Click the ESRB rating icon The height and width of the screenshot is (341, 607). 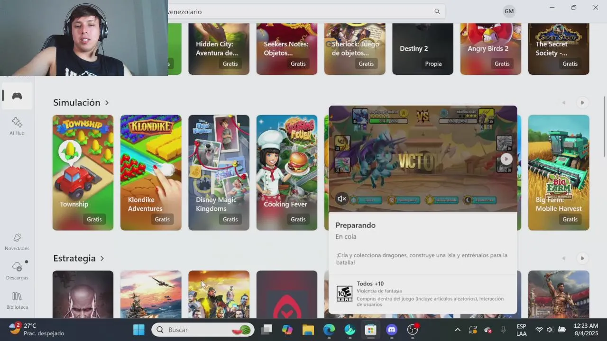pos(344,294)
